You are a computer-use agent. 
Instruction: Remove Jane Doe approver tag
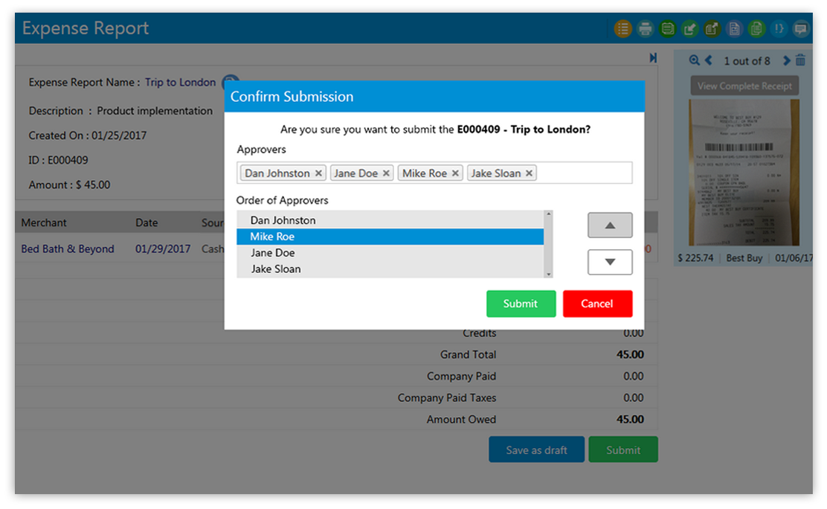(x=386, y=173)
